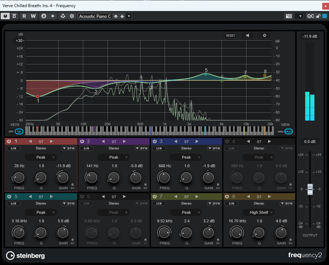
Task: Switch view mode to SING
Action: [280, 131]
